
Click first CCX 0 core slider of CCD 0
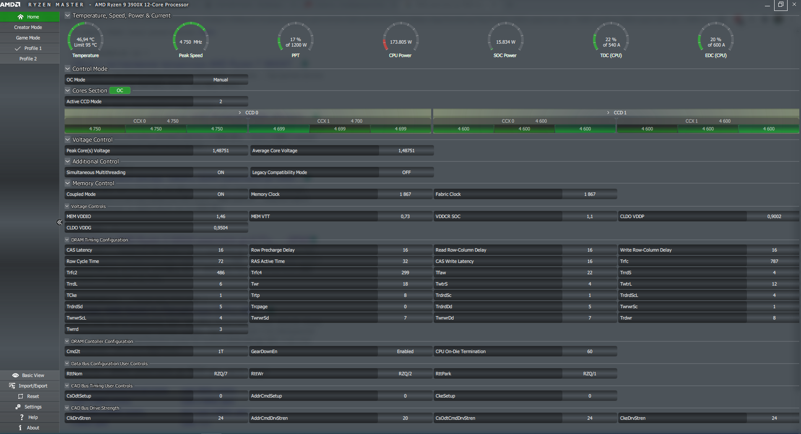pyautogui.click(x=95, y=129)
